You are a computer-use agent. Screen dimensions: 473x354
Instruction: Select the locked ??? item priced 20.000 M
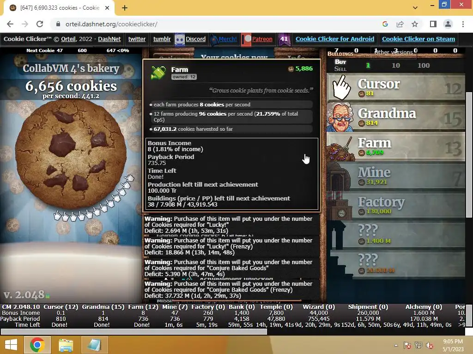tap(396, 265)
